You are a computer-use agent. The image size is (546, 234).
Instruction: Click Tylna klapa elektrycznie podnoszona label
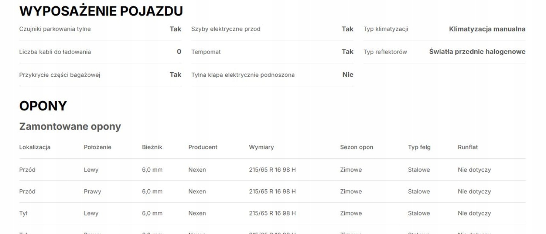click(243, 75)
